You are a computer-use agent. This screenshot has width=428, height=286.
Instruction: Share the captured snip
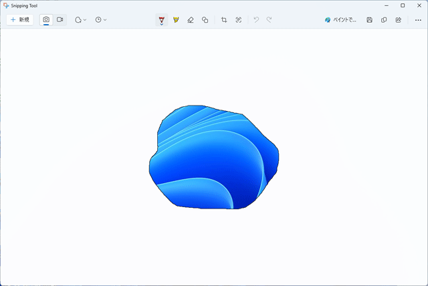tap(399, 20)
